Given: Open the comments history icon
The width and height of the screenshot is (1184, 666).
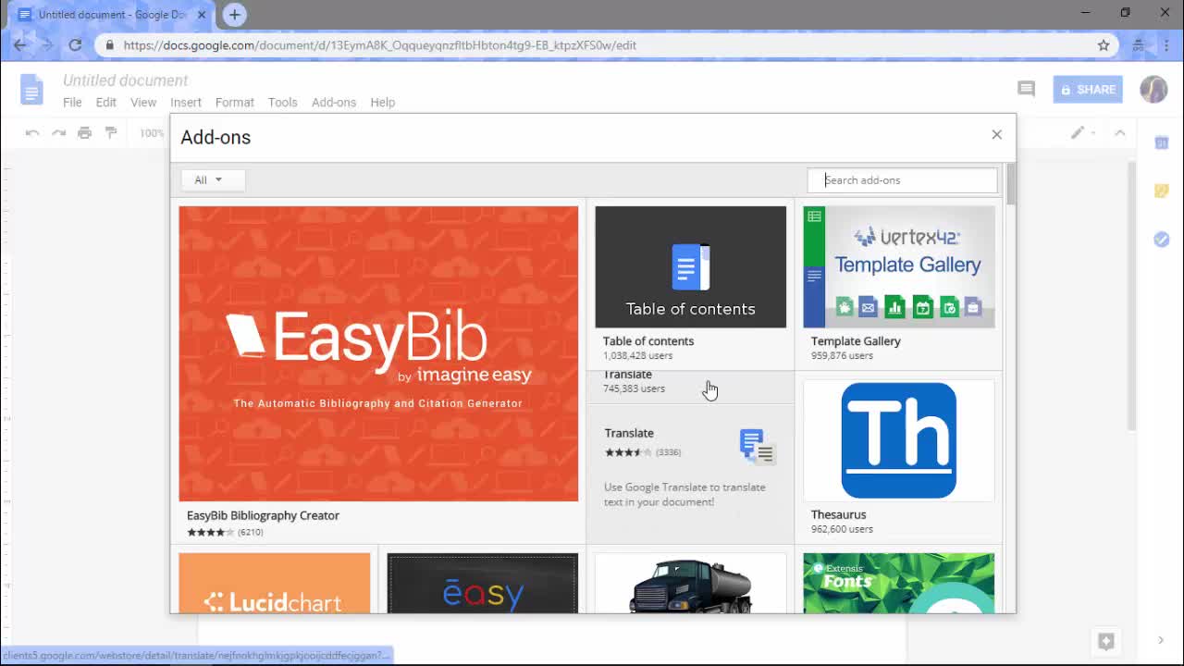Looking at the screenshot, I should [x=1026, y=89].
